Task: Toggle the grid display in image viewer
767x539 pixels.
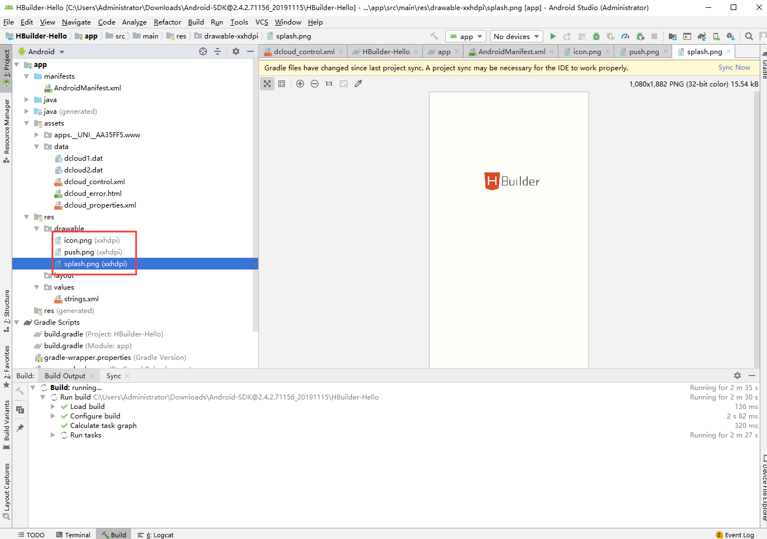Action: [282, 84]
